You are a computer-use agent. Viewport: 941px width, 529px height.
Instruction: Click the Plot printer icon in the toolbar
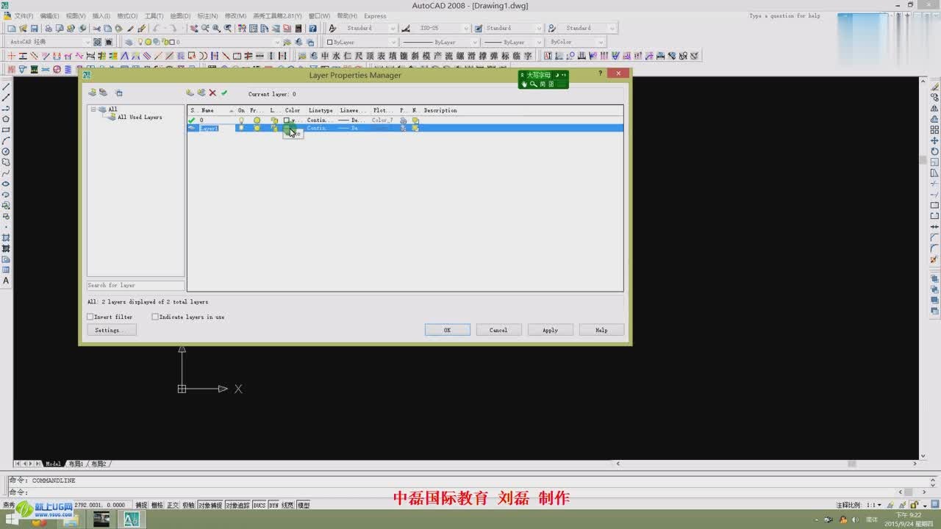pyautogui.click(x=49, y=29)
